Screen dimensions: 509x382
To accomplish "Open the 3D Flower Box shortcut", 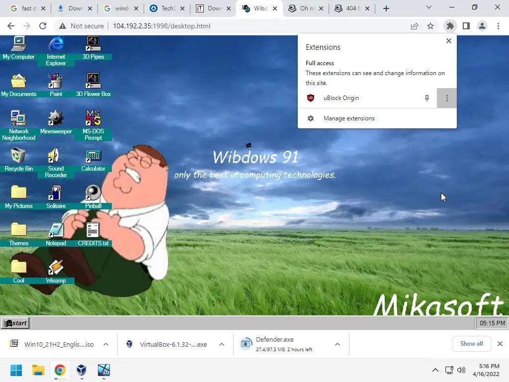I will click(x=93, y=85).
